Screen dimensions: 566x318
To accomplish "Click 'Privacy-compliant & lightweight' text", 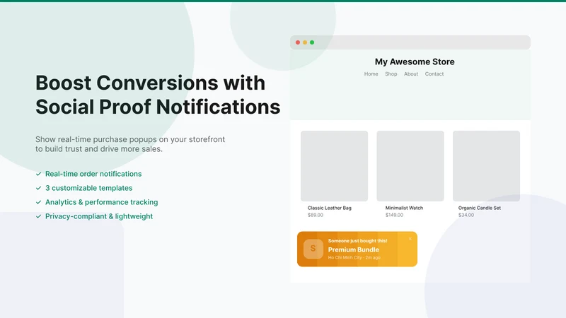I will tap(99, 216).
